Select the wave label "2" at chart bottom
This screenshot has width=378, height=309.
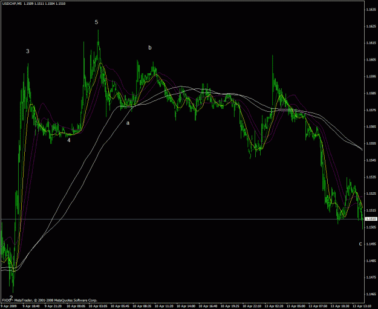[11, 297]
